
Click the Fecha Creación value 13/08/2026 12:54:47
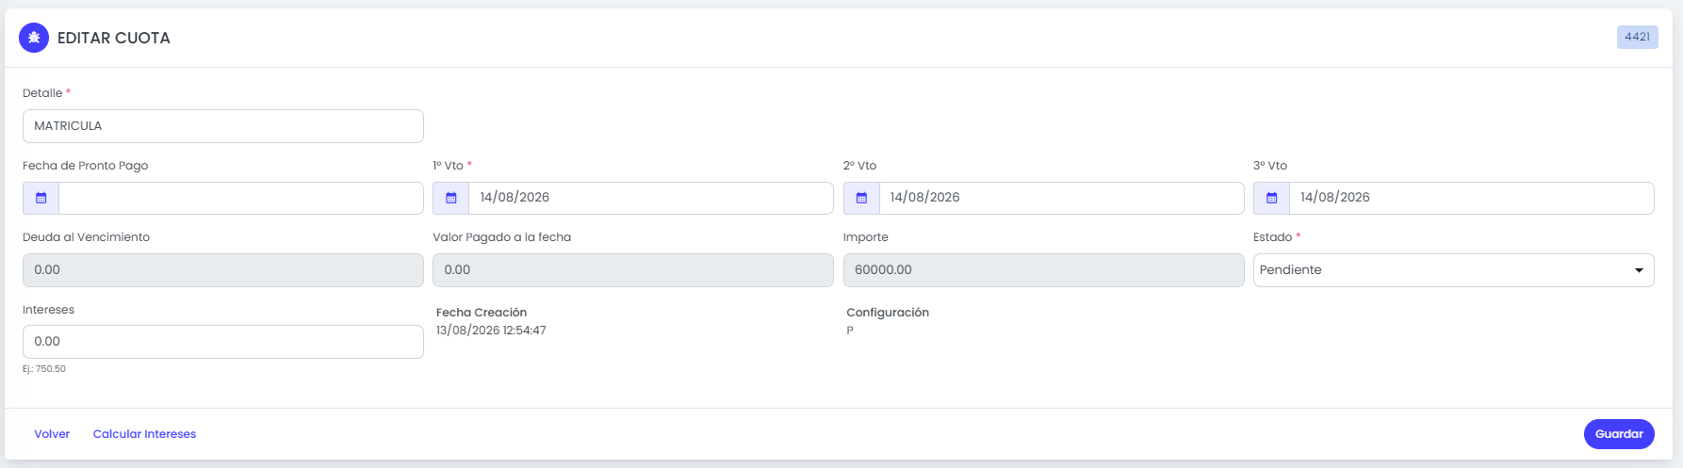click(x=491, y=331)
